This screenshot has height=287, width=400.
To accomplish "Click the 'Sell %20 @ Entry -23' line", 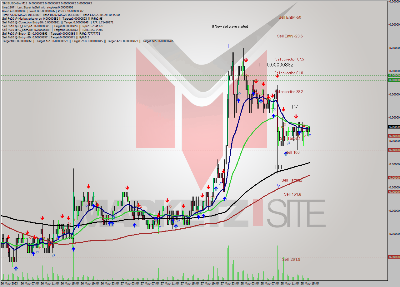I will (x=51, y=33).
